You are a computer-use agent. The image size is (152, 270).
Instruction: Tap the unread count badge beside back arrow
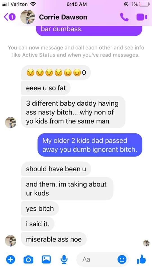click(12, 17)
